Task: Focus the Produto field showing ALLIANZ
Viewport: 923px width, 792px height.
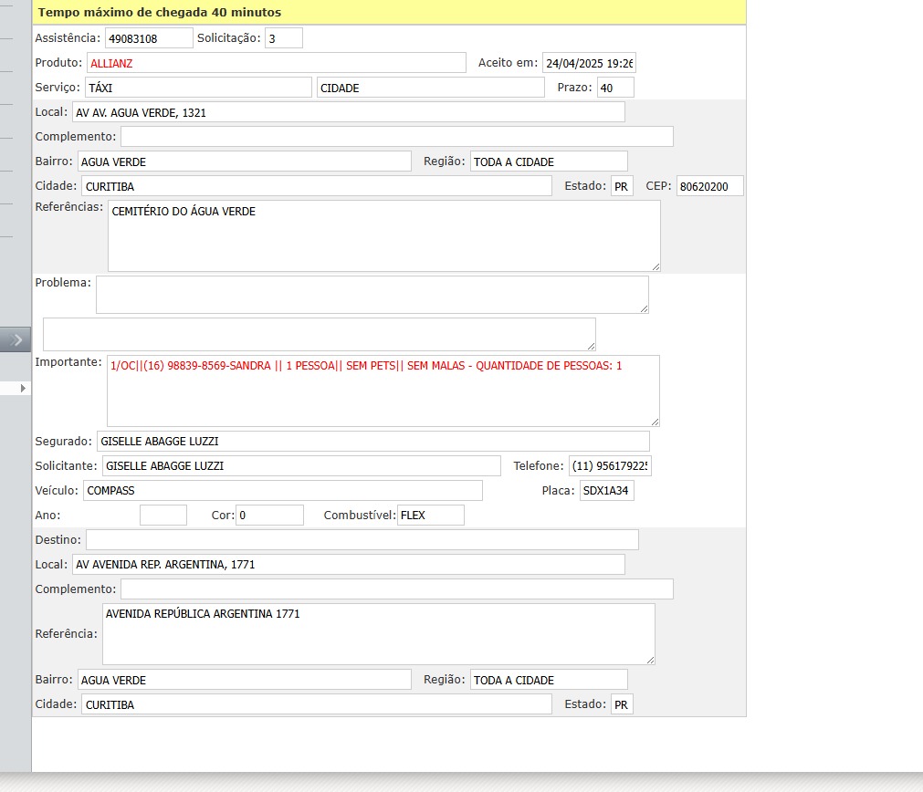Action: coord(276,63)
